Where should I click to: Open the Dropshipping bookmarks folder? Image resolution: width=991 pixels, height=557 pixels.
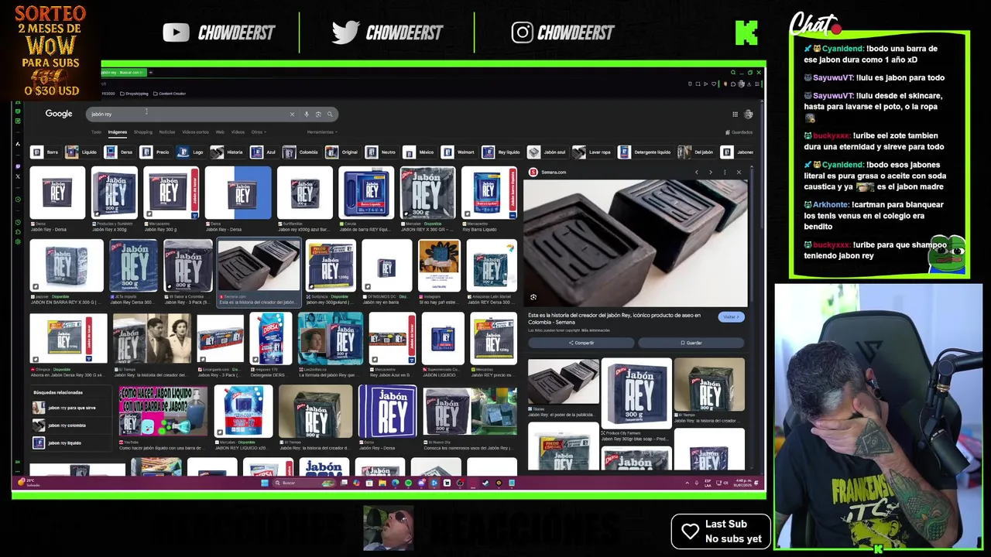click(x=134, y=94)
